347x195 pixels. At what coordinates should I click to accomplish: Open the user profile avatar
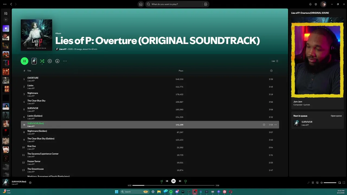click(x=323, y=4)
